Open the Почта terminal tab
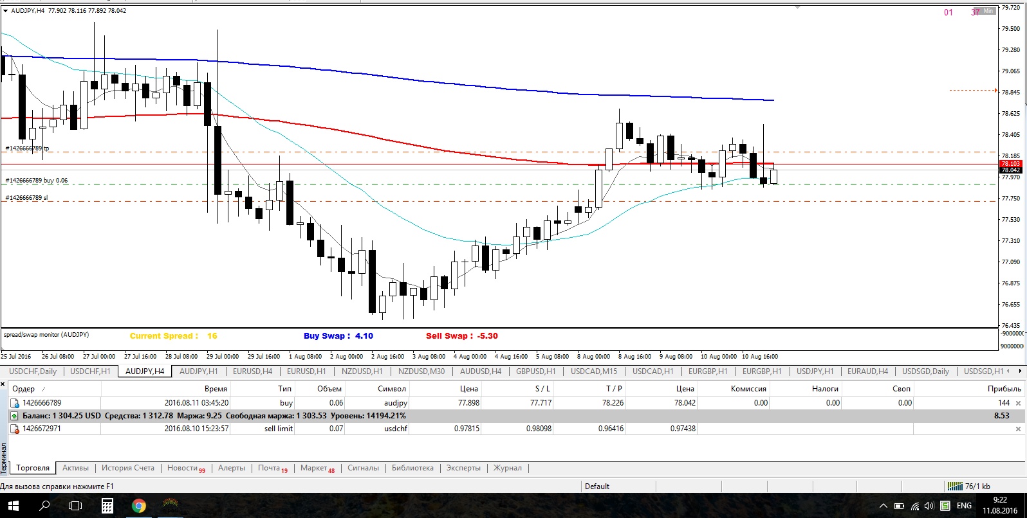 (273, 469)
